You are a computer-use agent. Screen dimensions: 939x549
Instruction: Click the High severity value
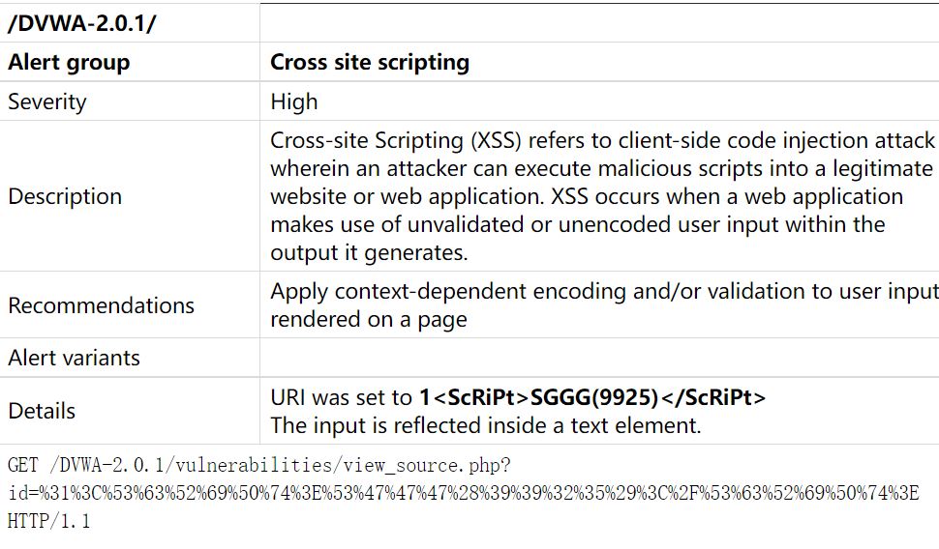pyautogui.click(x=294, y=101)
